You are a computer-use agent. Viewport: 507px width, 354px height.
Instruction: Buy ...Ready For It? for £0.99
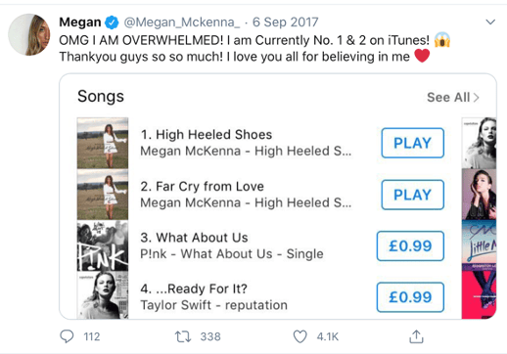coord(410,297)
